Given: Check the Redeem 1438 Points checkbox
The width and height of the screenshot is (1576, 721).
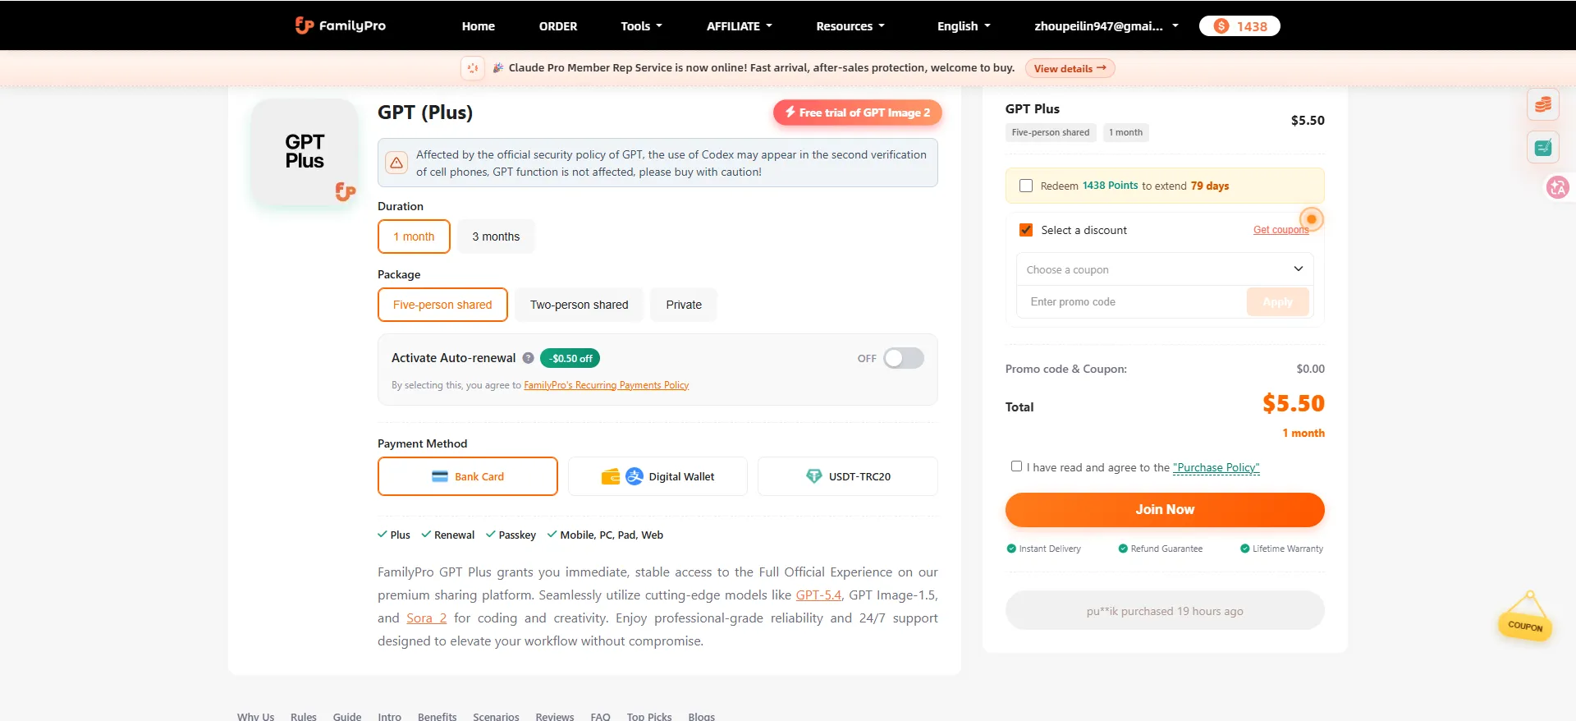Looking at the screenshot, I should click(1026, 186).
